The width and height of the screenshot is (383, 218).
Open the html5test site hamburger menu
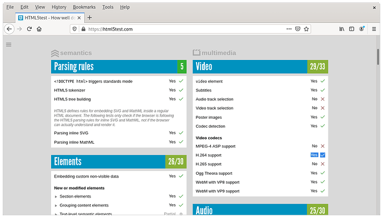9,44
